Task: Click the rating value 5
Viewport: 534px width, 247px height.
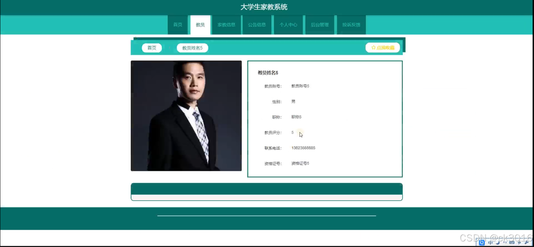Action: [x=293, y=133]
